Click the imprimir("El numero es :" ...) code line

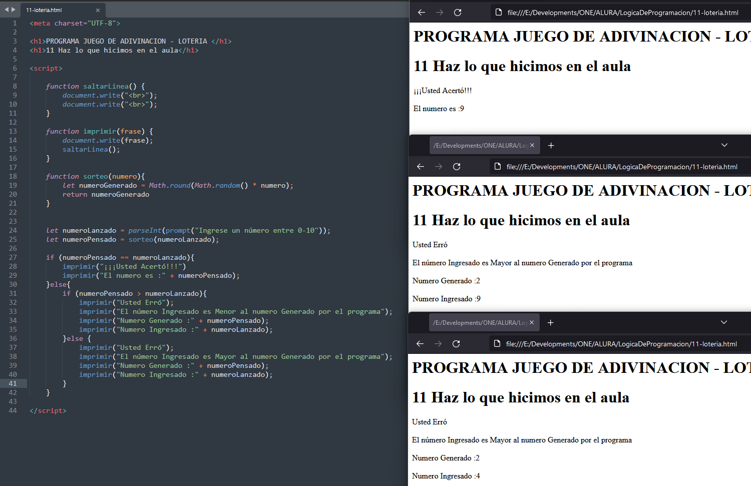(151, 275)
